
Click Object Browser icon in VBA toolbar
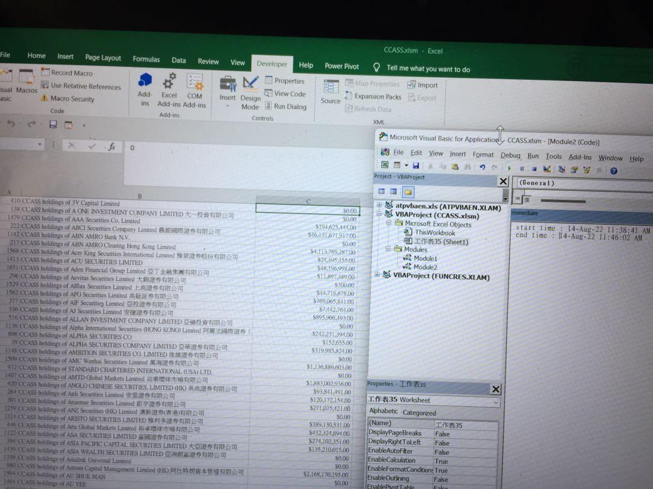click(586, 170)
